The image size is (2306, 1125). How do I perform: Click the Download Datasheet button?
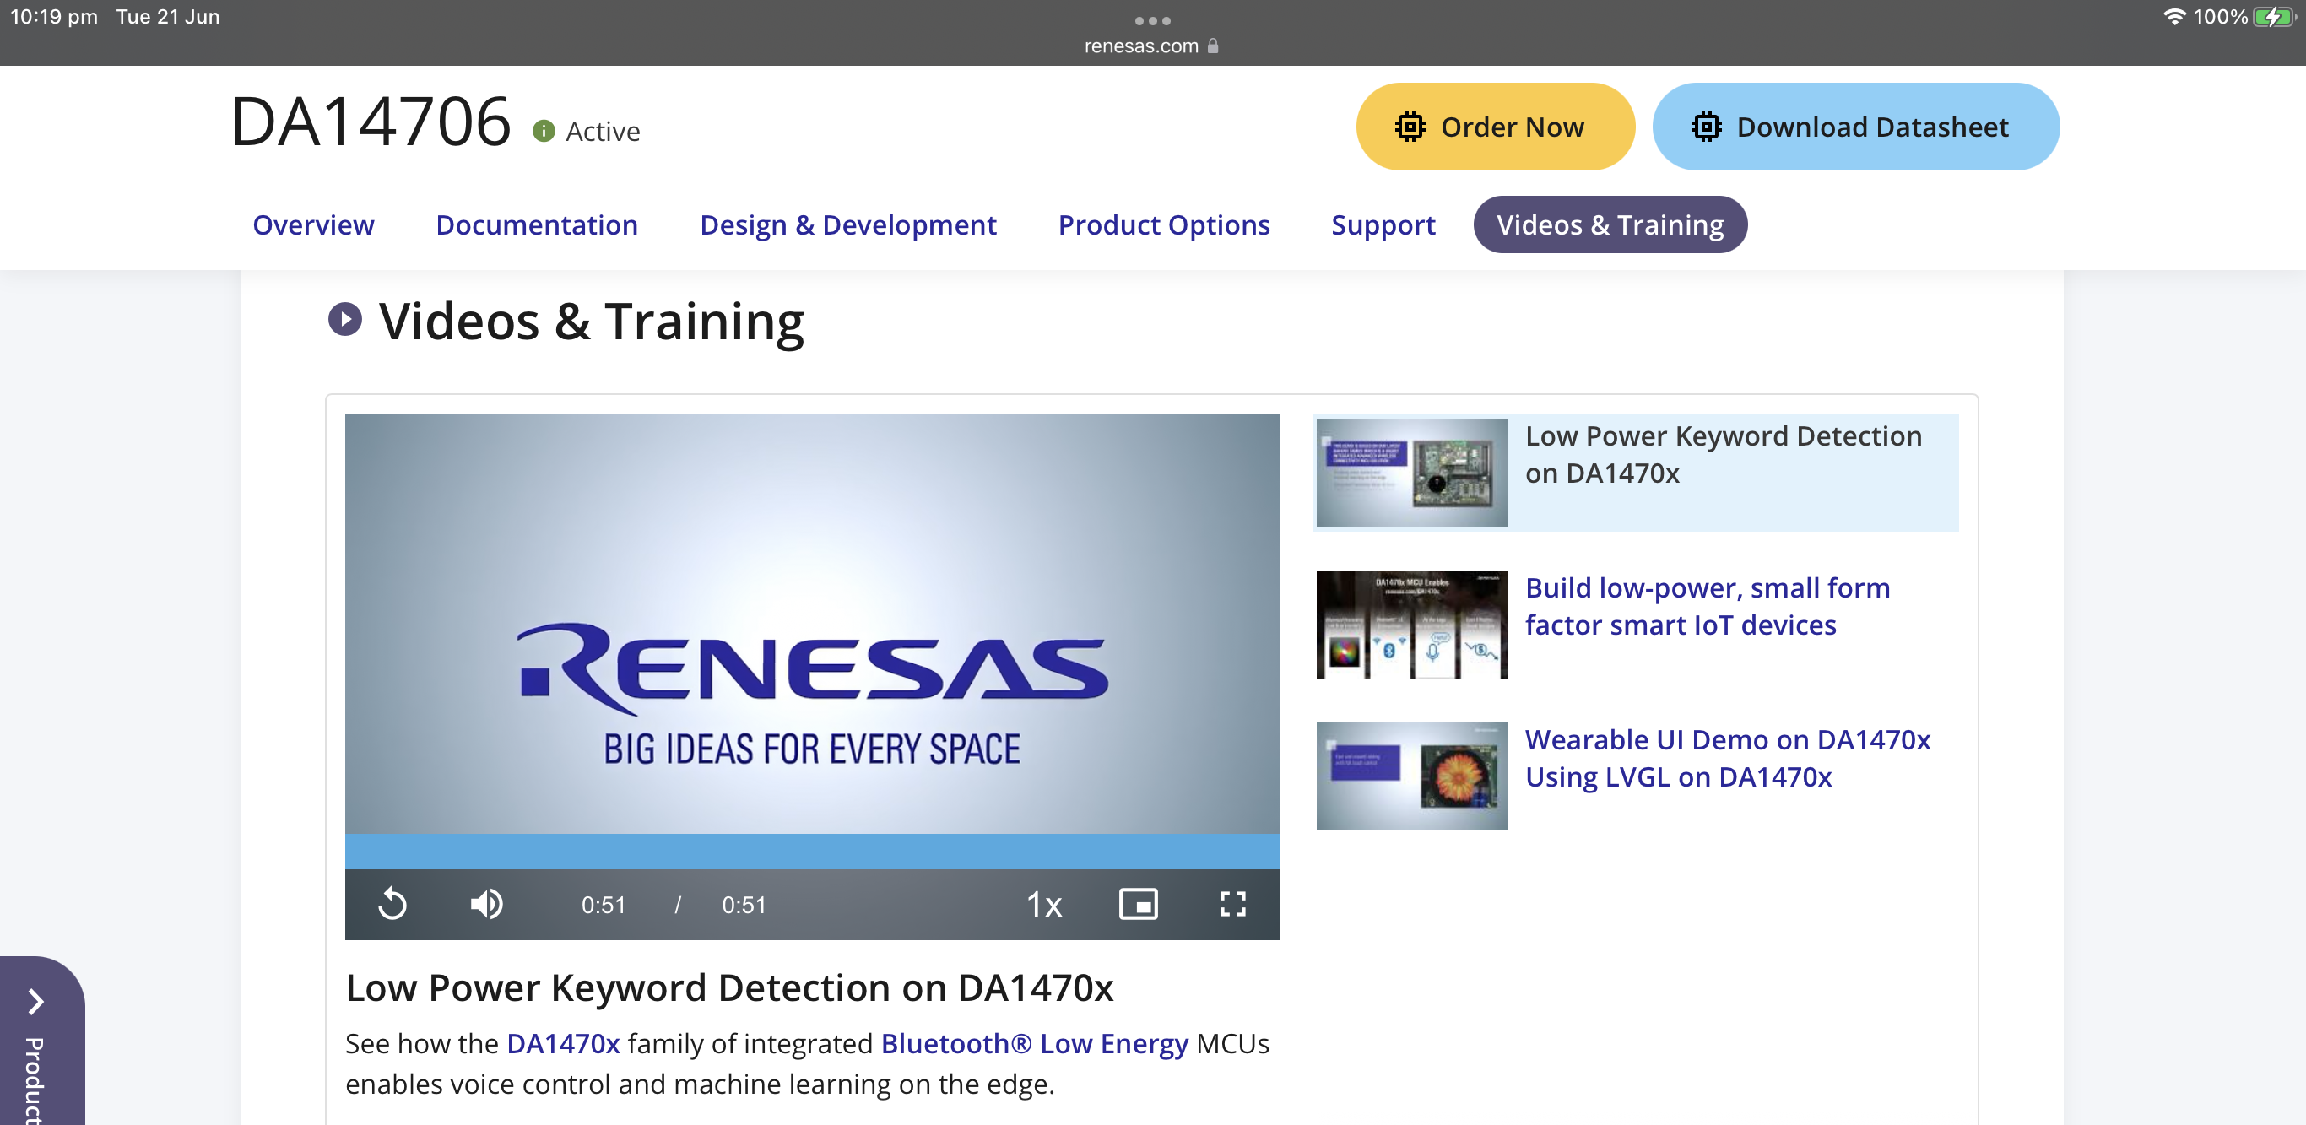[x=1854, y=127]
